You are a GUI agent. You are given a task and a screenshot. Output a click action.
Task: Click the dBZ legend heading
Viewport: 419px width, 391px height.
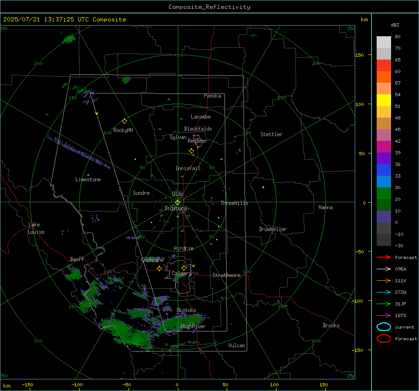click(395, 25)
